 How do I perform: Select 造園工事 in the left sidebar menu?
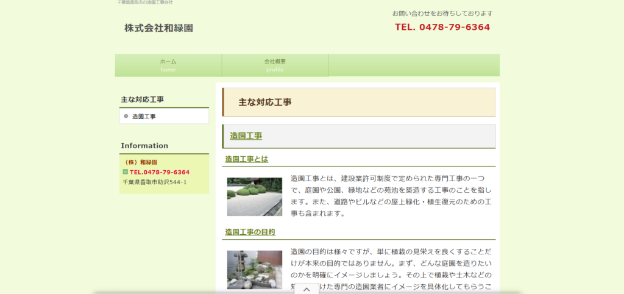pos(144,116)
